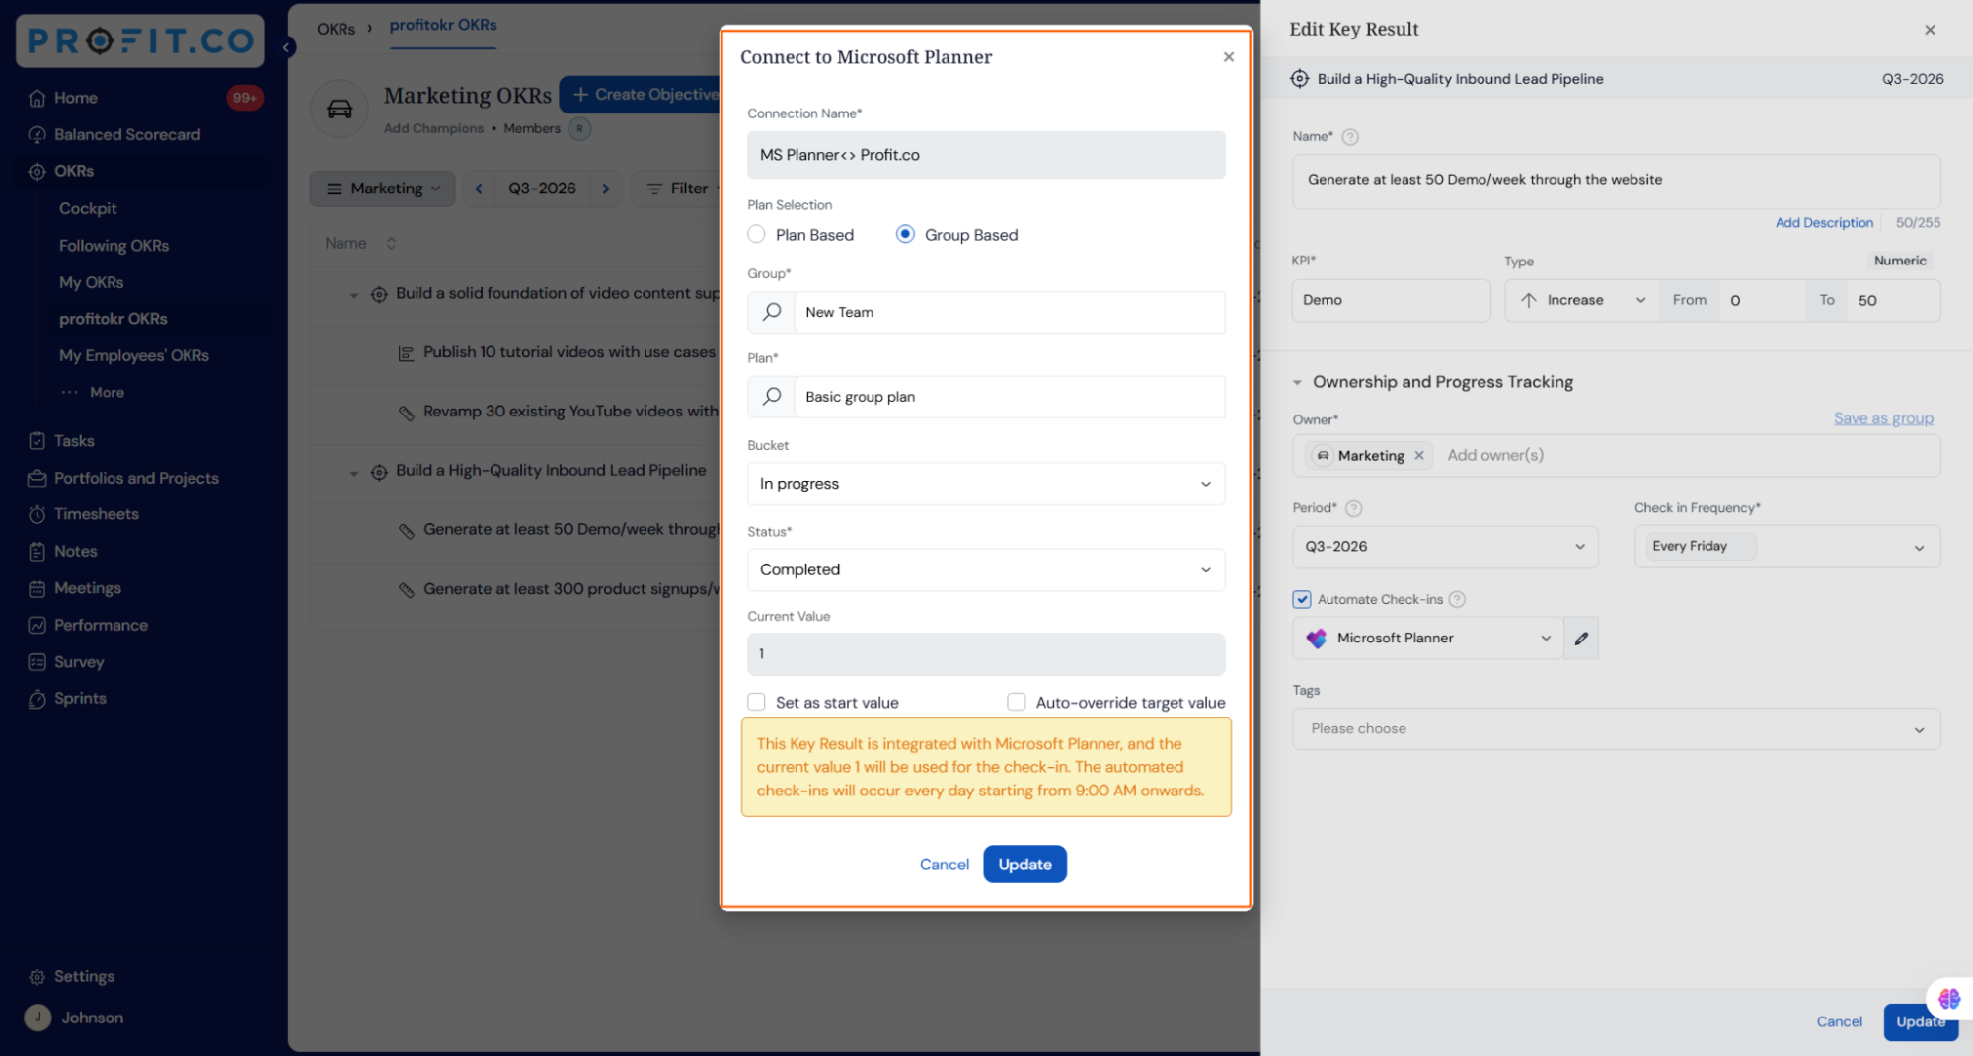Go to Following OKRs

click(114, 245)
